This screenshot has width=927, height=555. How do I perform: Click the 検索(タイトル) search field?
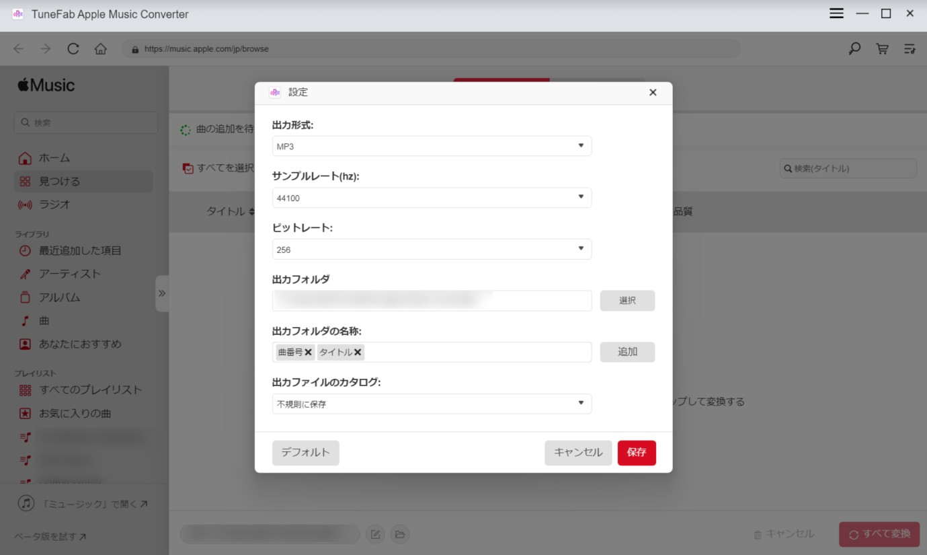848,168
